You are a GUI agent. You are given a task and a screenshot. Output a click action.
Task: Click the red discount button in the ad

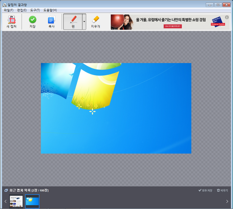click(173, 26)
